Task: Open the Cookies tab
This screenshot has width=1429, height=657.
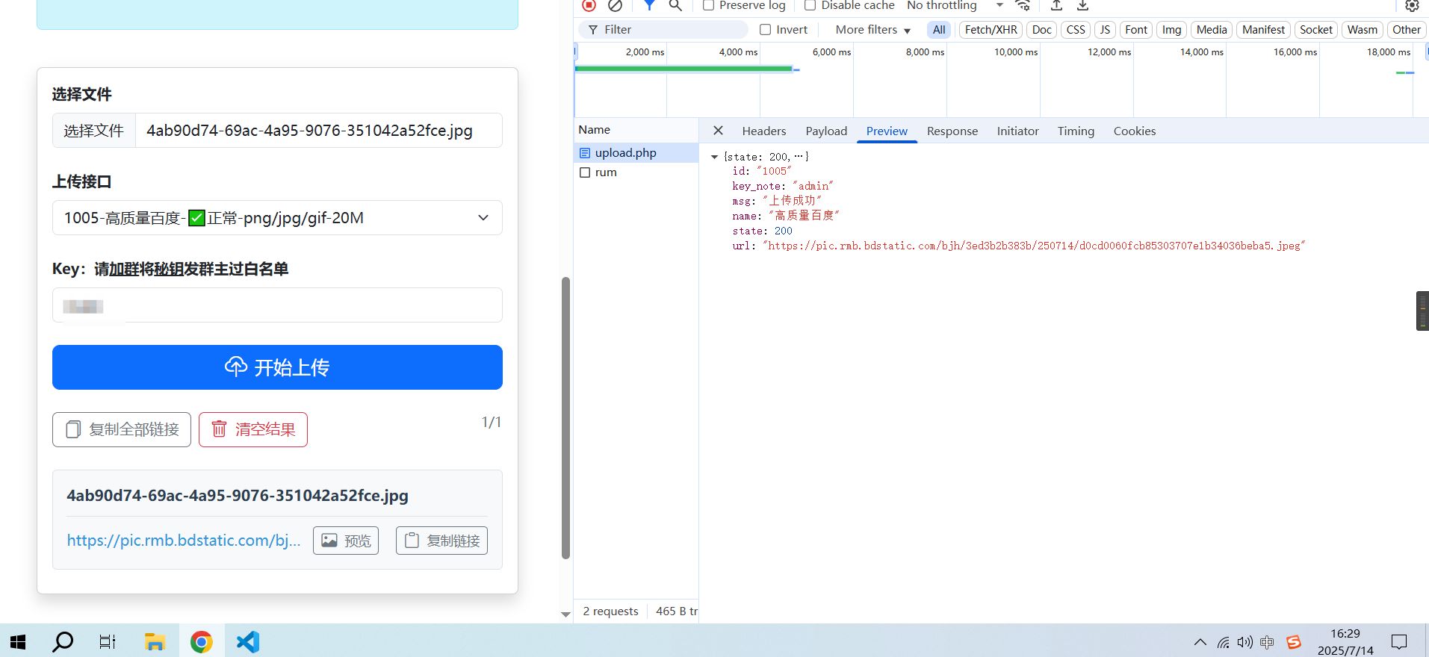Action: coord(1134,131)
